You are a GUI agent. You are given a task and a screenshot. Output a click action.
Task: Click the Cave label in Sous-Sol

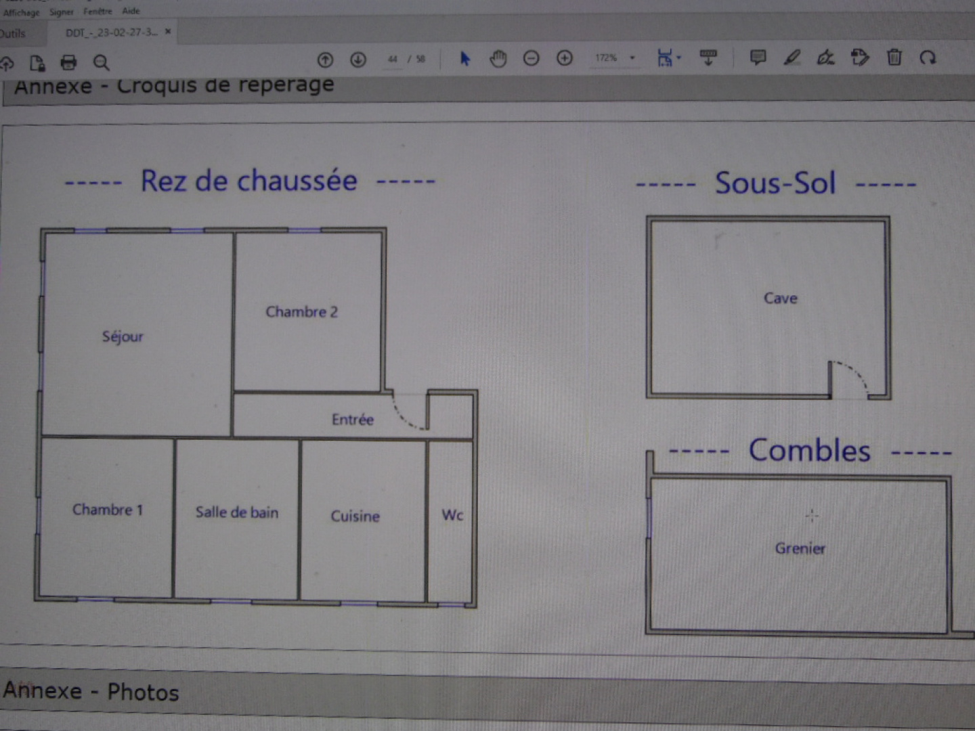click(x=781, y=298)
